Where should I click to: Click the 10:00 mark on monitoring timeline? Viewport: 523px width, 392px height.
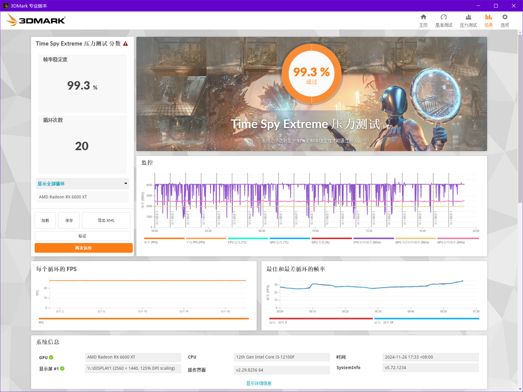click(315, 231)
